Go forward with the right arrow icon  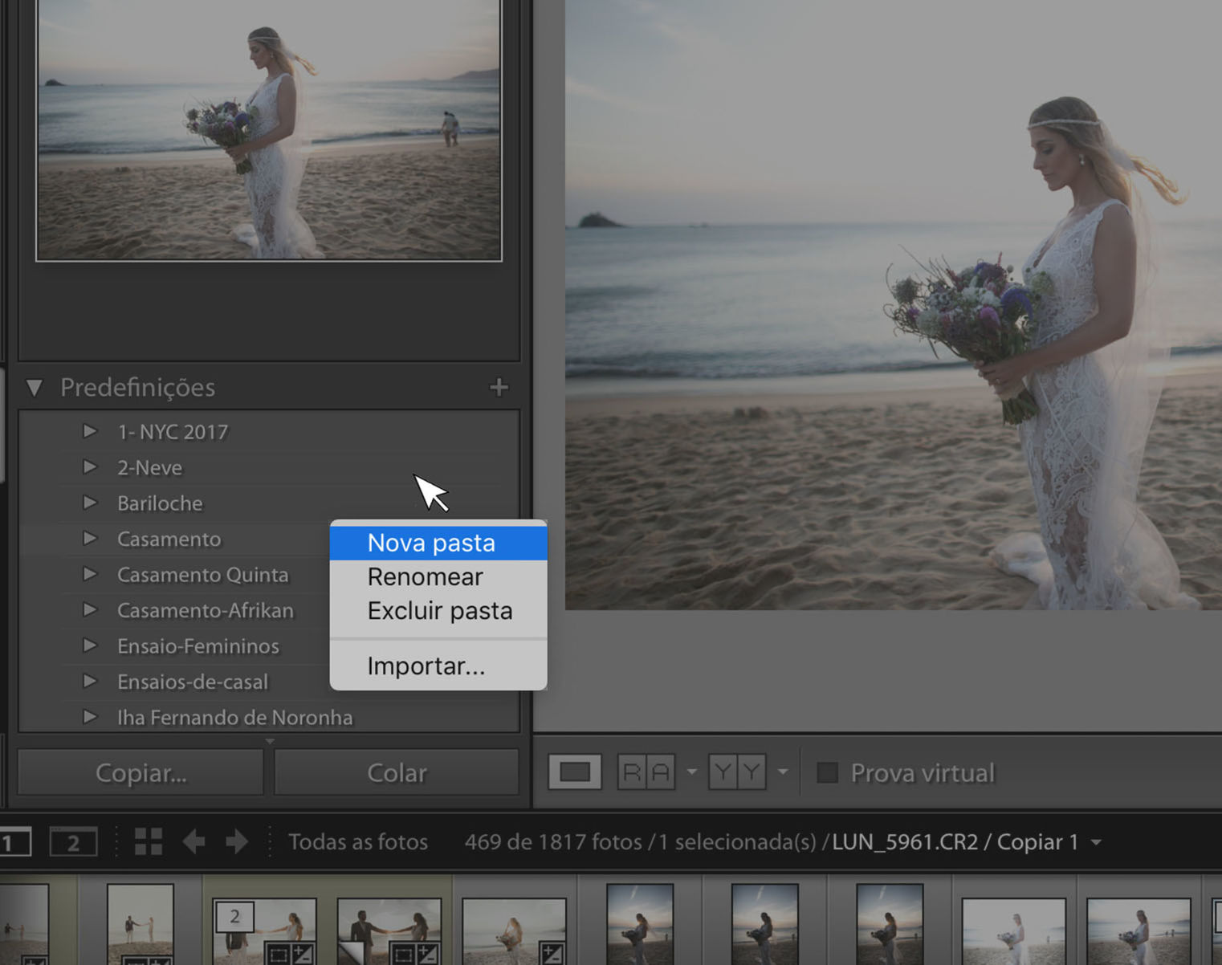(x=237, y=841)
